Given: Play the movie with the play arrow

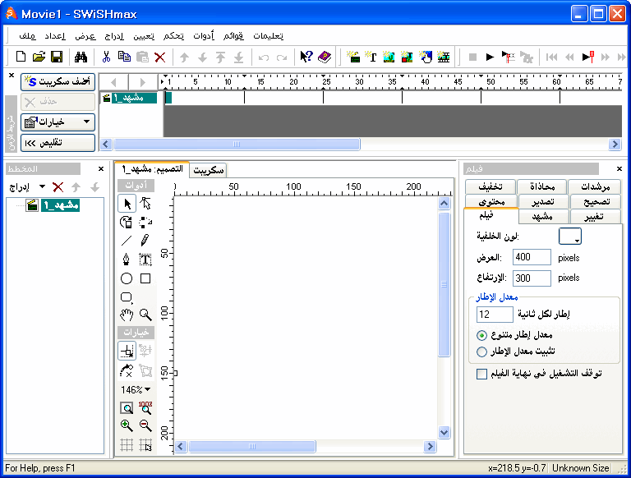Looking at the screenshot, I should pyautogui.click(x=490, y=57).
